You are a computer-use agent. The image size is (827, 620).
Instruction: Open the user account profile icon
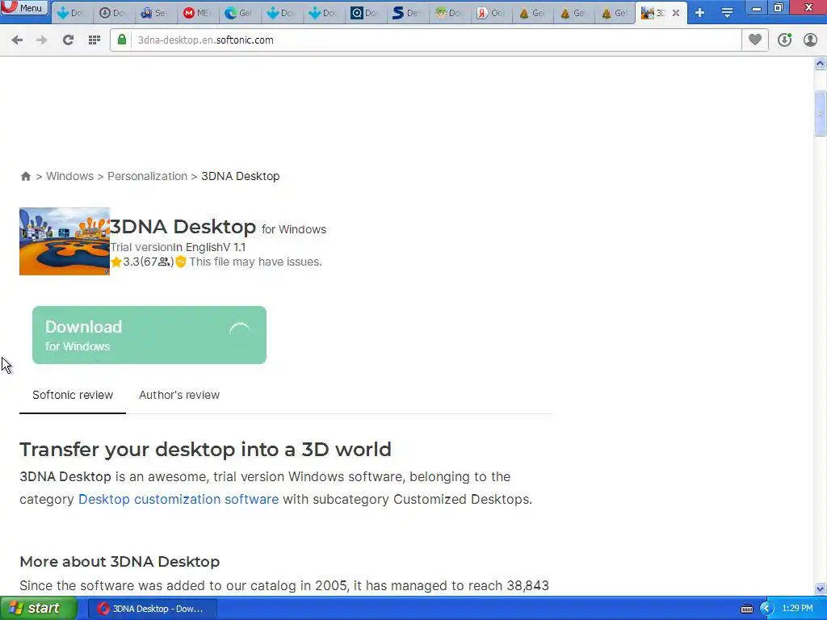[x=810, y=40]
